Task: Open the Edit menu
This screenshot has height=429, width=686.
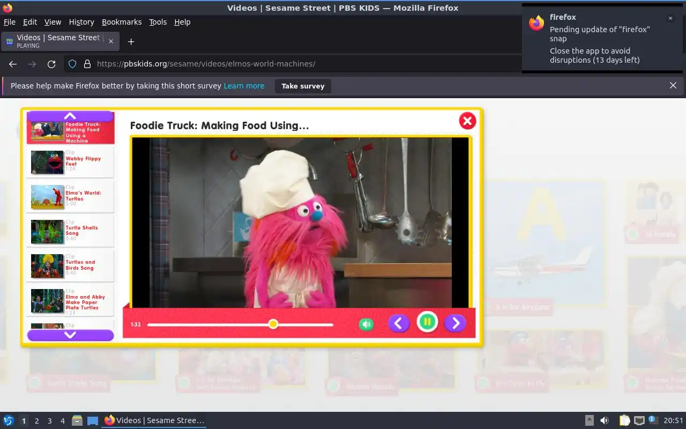Action: (x=30, y=22)
